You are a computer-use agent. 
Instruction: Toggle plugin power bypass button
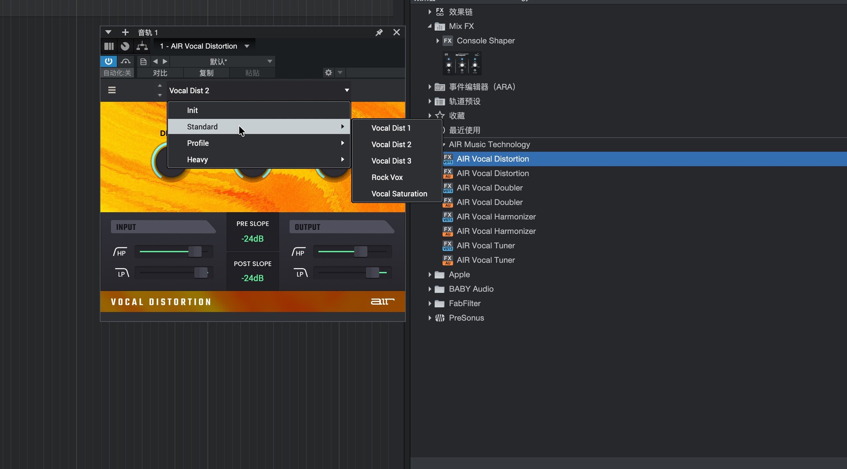tap(109, 61)
